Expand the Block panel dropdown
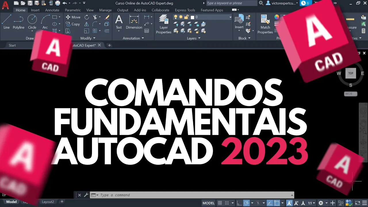The height and width of the screenshot is (207, 368). coord(244,38)
